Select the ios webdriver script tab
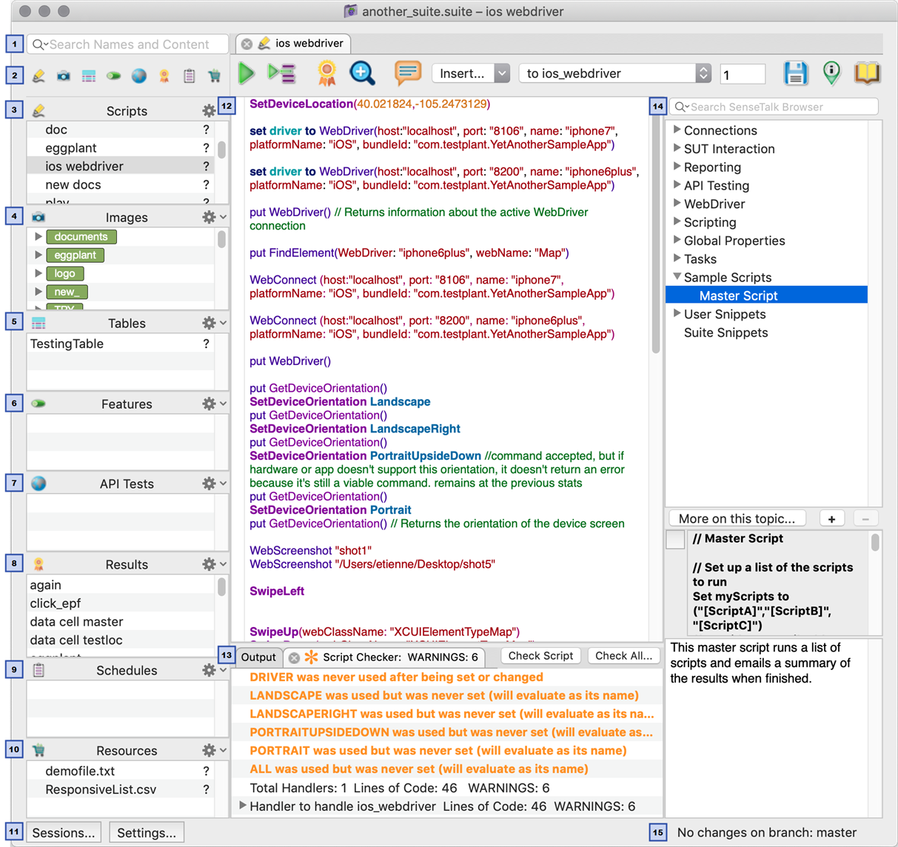 pyautogui.click(x=309, y=44)
